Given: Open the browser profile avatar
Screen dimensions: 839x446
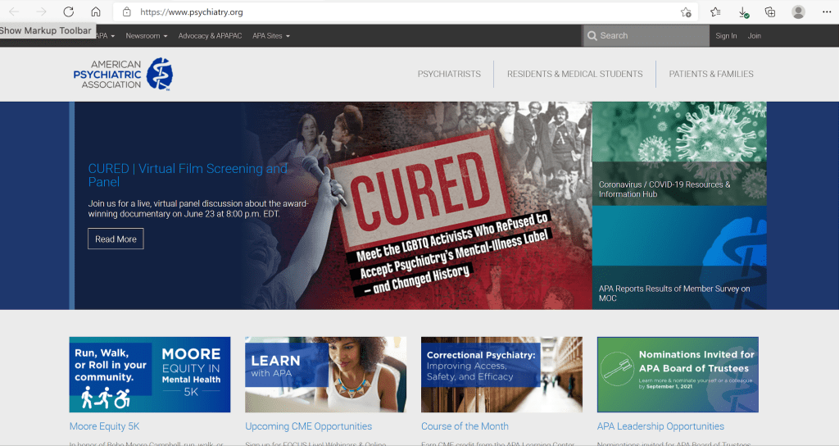Looking at the screenshot, I should (x=798, y=12).
